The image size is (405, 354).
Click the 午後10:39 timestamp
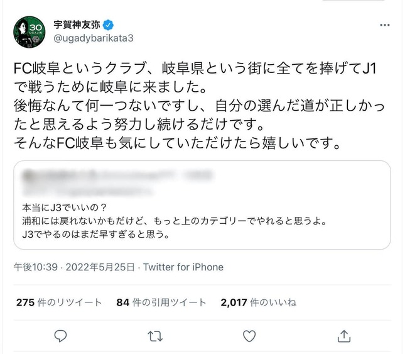point(36,267)
